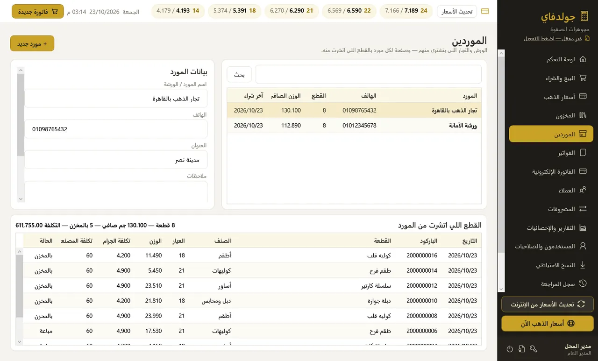This screenshot has height=361, width=598.
Task: Click the card icon in top bar
Action: click(485, 11)
